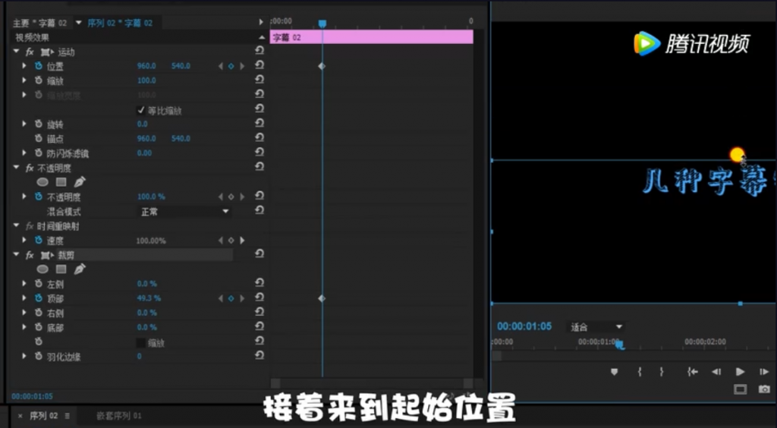Go to previous 位置 keyframe

click(x=221, y=66)
